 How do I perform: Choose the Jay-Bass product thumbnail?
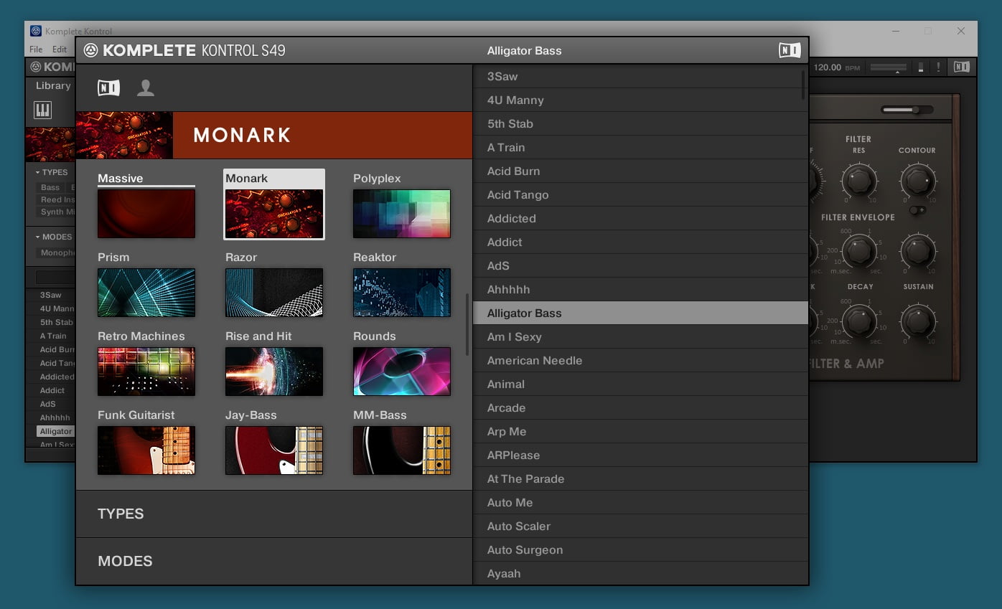274,450
